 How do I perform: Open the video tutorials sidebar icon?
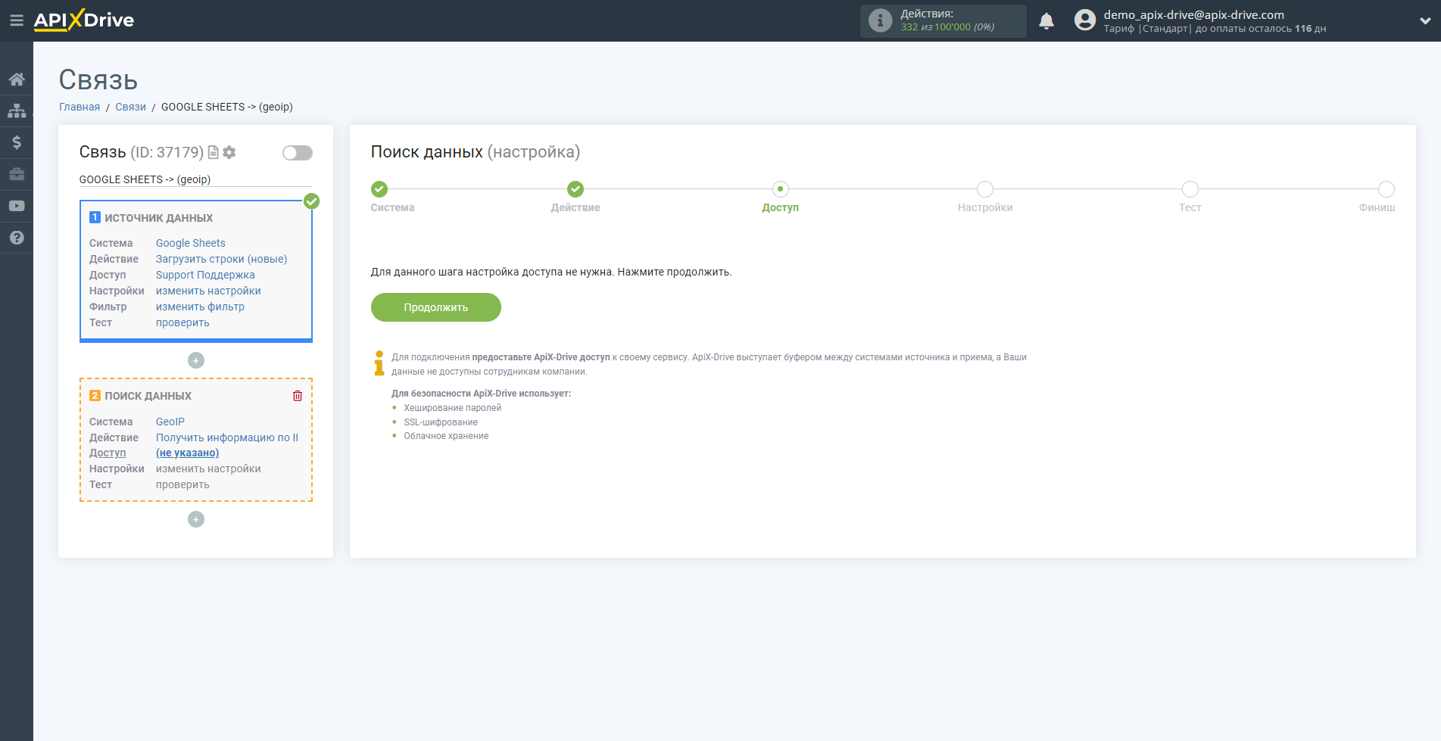coord(17,206)
